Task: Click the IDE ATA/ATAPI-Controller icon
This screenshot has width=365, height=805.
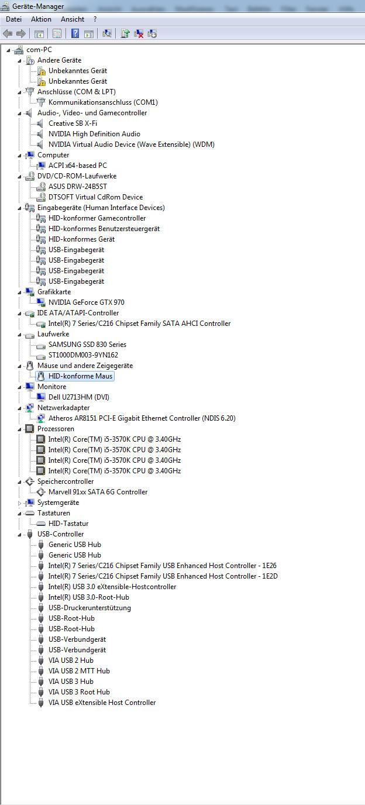Action: tap(30, 313)
